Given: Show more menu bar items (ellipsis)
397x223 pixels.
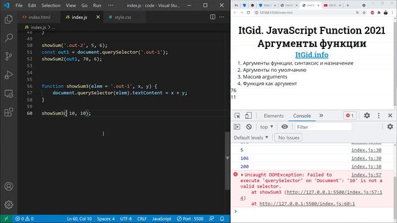Looking at the screenshot, I should 110,6.
